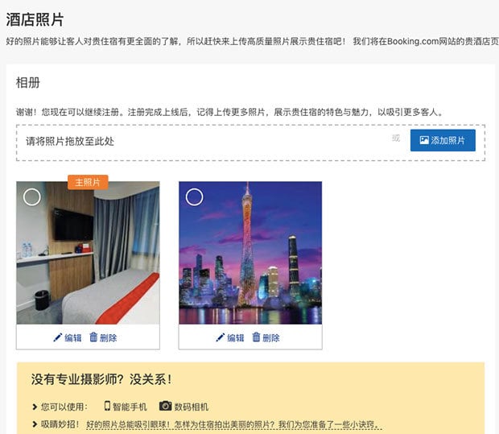Screen dimensions: 499x434
Task: Click the orange 主照片 badge
Action: point(88,182)
